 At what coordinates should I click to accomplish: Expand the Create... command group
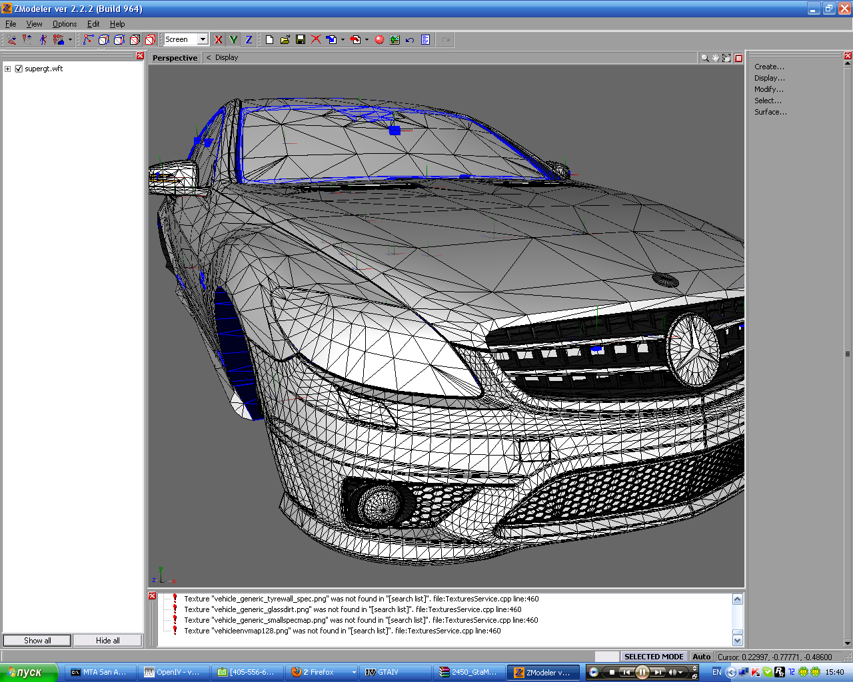(x=769, y=67)
